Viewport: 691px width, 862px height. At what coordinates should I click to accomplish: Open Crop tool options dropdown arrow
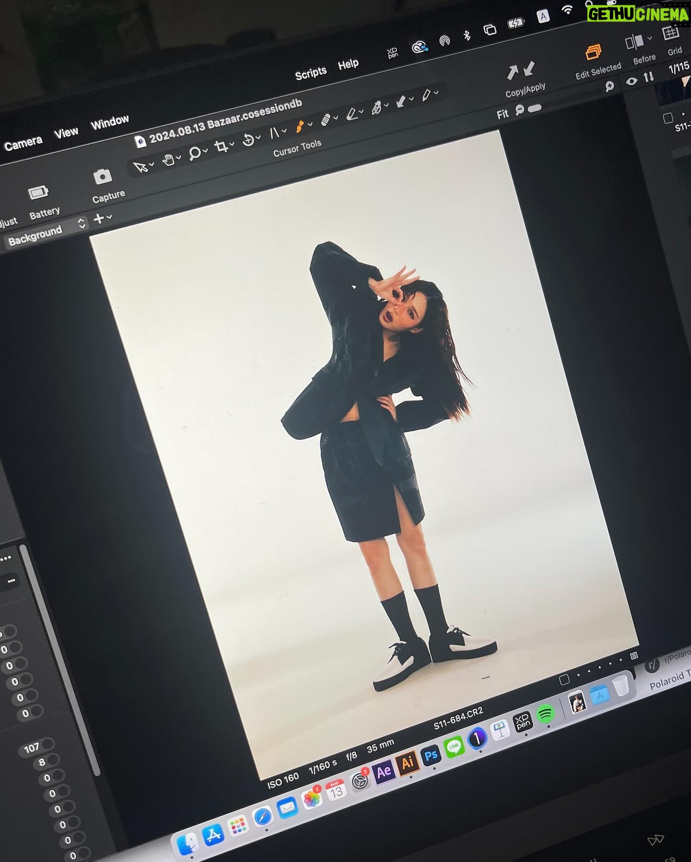coord(232,144)
